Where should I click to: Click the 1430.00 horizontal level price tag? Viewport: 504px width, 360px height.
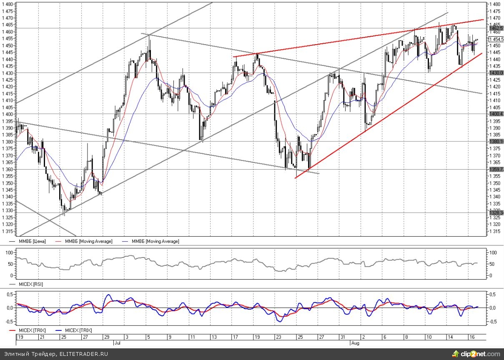pos(496,73)
